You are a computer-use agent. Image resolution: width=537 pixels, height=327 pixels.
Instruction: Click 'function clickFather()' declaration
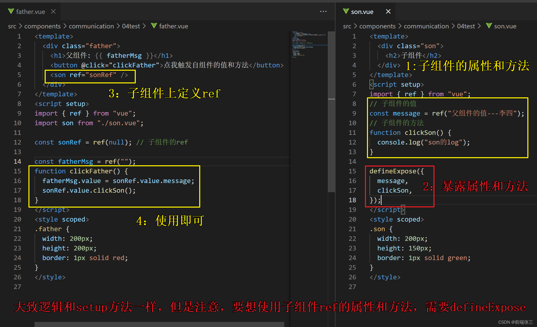(x=81, y=171)
